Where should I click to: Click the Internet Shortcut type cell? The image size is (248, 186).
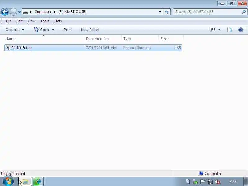137,48
